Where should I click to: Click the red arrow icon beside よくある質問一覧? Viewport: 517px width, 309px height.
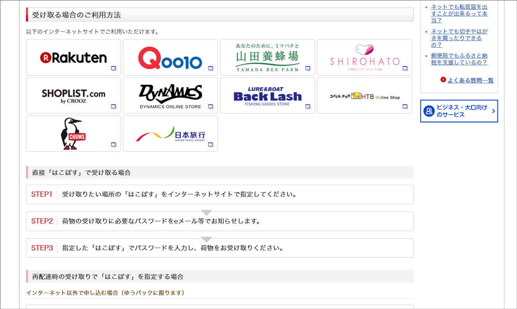(443, 80)
